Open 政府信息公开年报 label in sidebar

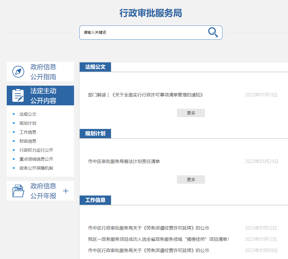(43, 191)
